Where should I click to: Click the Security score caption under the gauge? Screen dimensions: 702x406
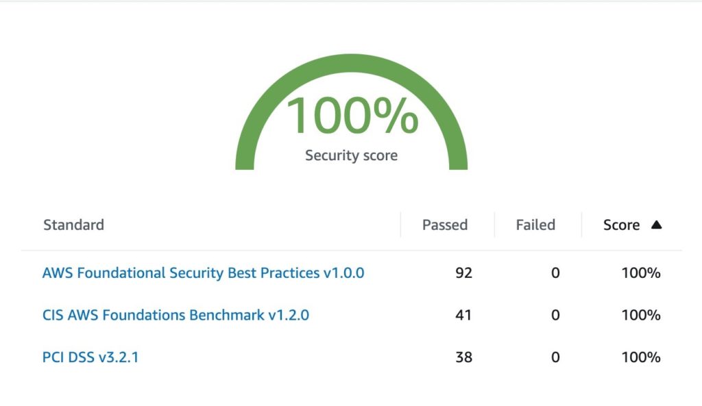click(x=351, y=155)
